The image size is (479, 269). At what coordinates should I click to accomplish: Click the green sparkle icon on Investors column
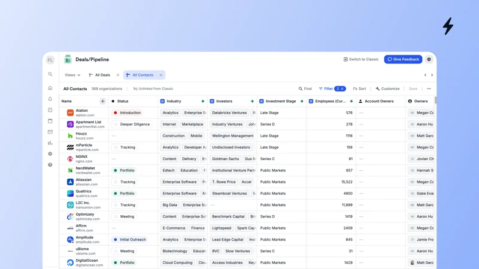[x=252, y=101]
